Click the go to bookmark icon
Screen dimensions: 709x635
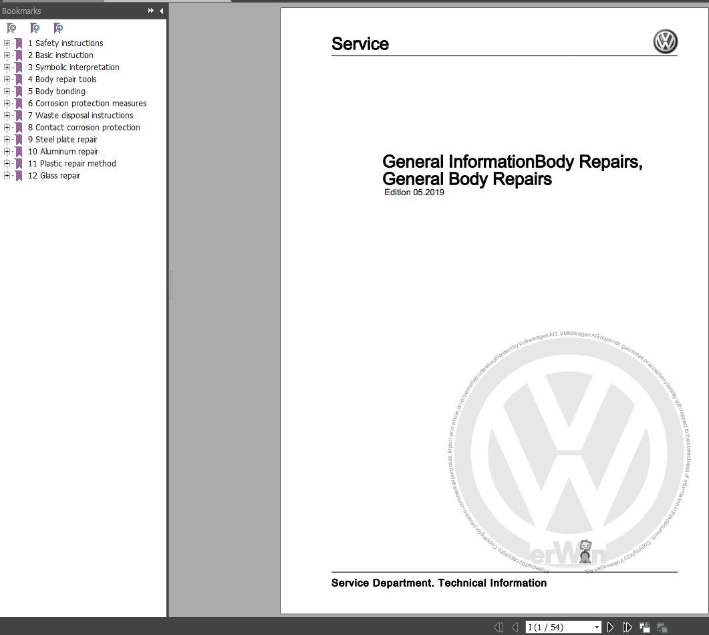point(58,28)
